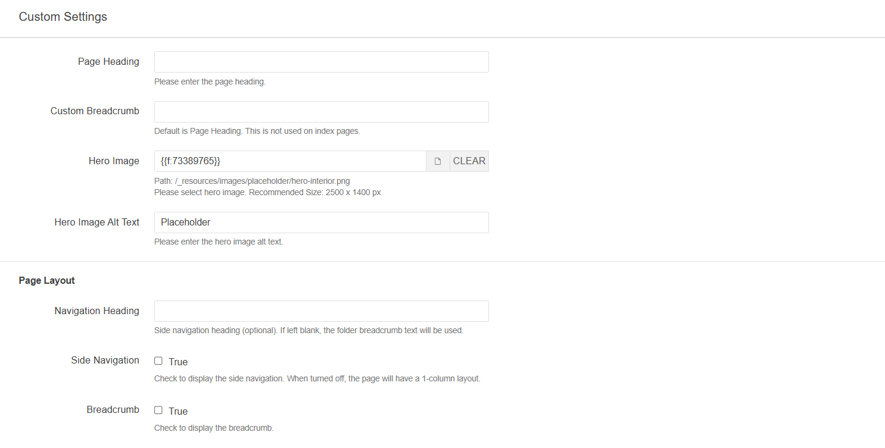885x448 pixels.
Task: Focus the Navigation Heading input box
Action: 321,311
